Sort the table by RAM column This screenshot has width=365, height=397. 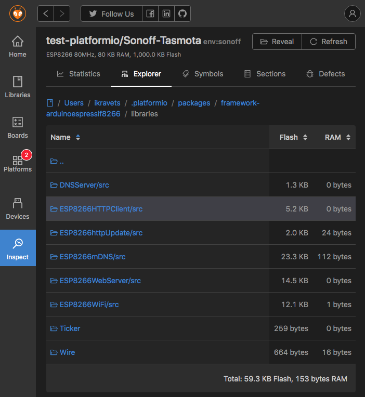337,137
